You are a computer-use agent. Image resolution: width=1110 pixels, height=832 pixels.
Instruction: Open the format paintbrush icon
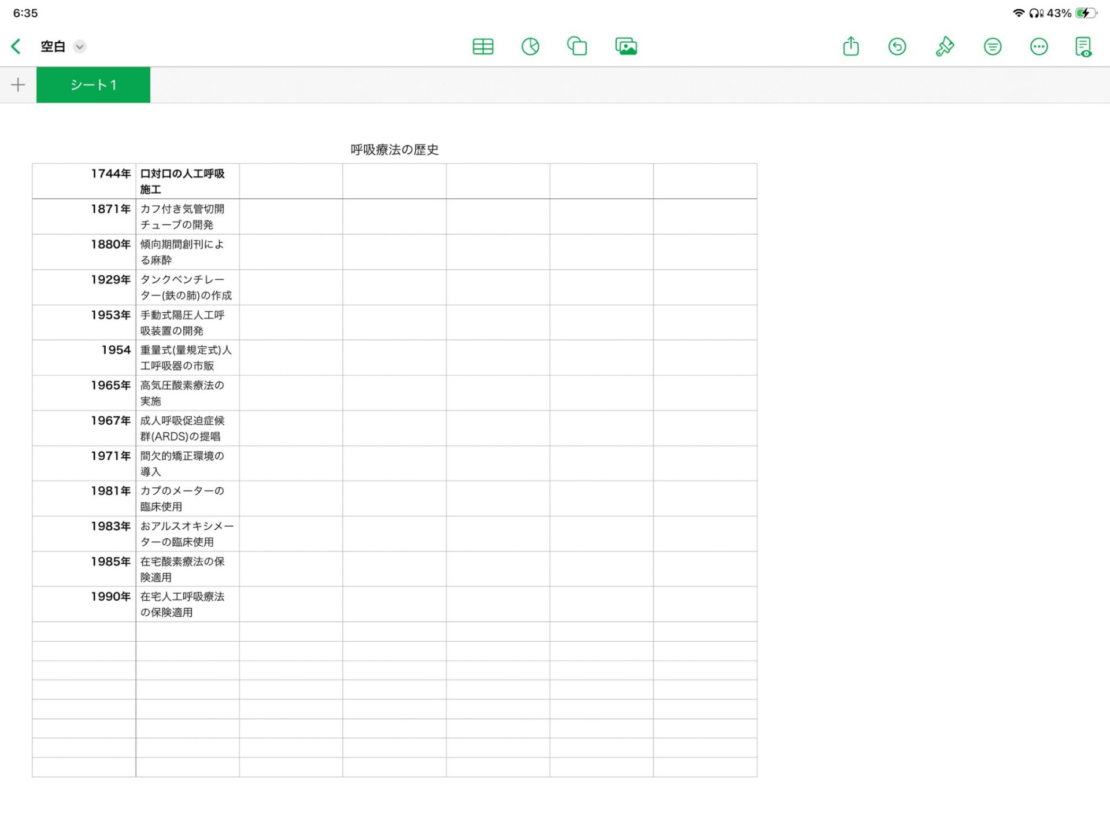(945, 46)
